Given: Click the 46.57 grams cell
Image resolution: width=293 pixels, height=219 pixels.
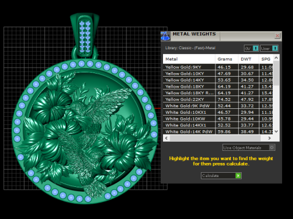Looking at the screenshot, I should coord(226,113).
